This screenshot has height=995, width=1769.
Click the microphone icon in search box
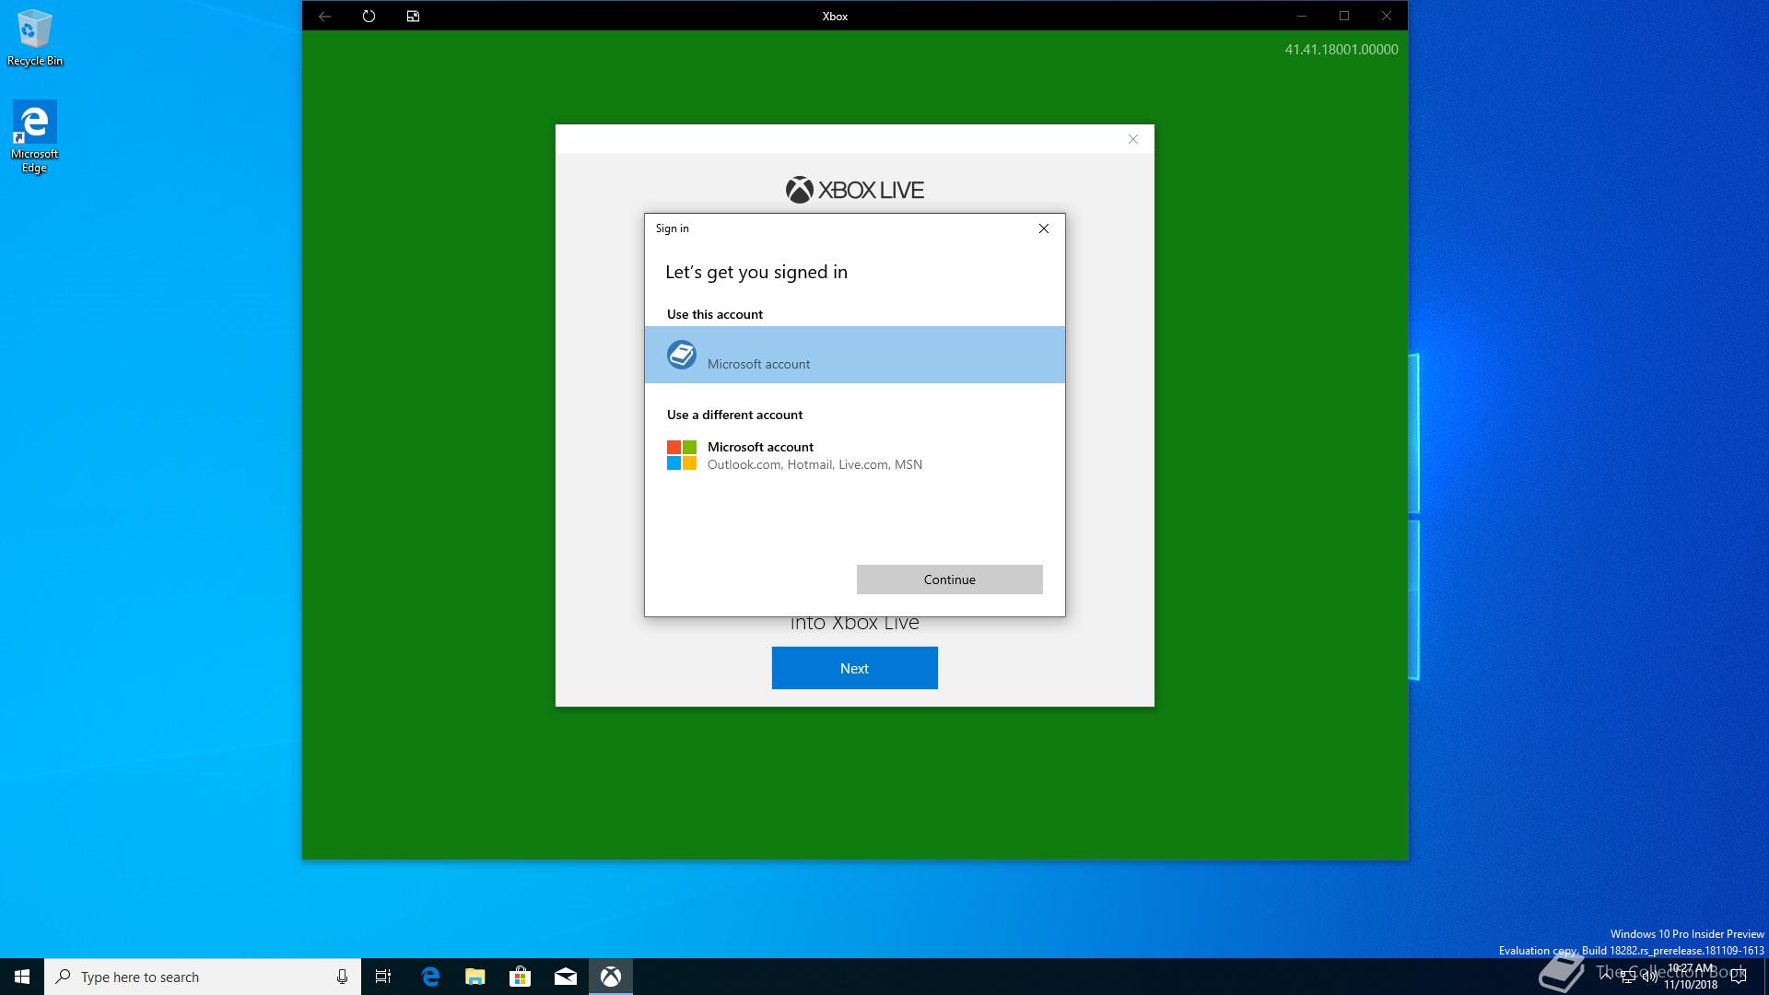coord(342,977)
